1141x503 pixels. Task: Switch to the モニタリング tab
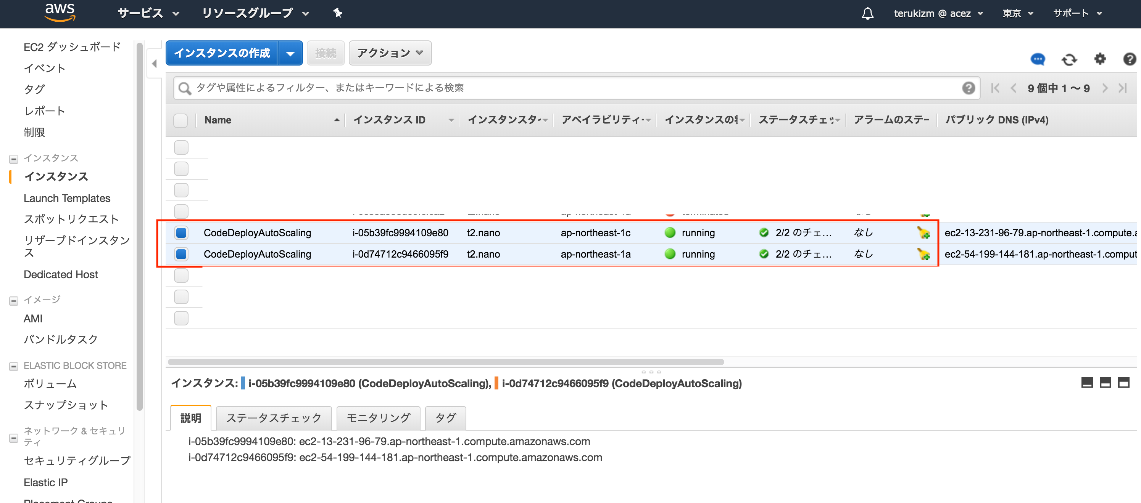tap(378, 418)
